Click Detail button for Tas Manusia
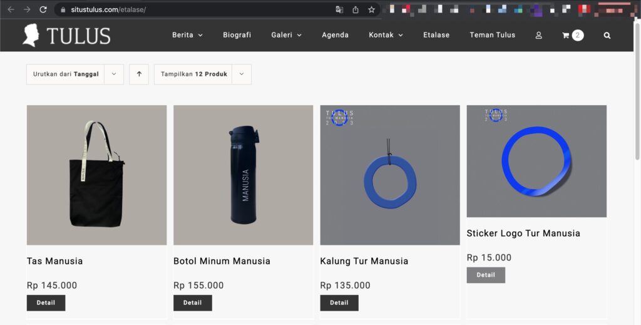Screen dimensions: 641x325 point(46,303)
